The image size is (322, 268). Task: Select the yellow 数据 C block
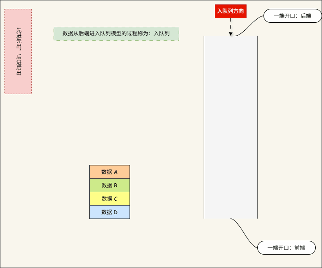tap(109, 198)
